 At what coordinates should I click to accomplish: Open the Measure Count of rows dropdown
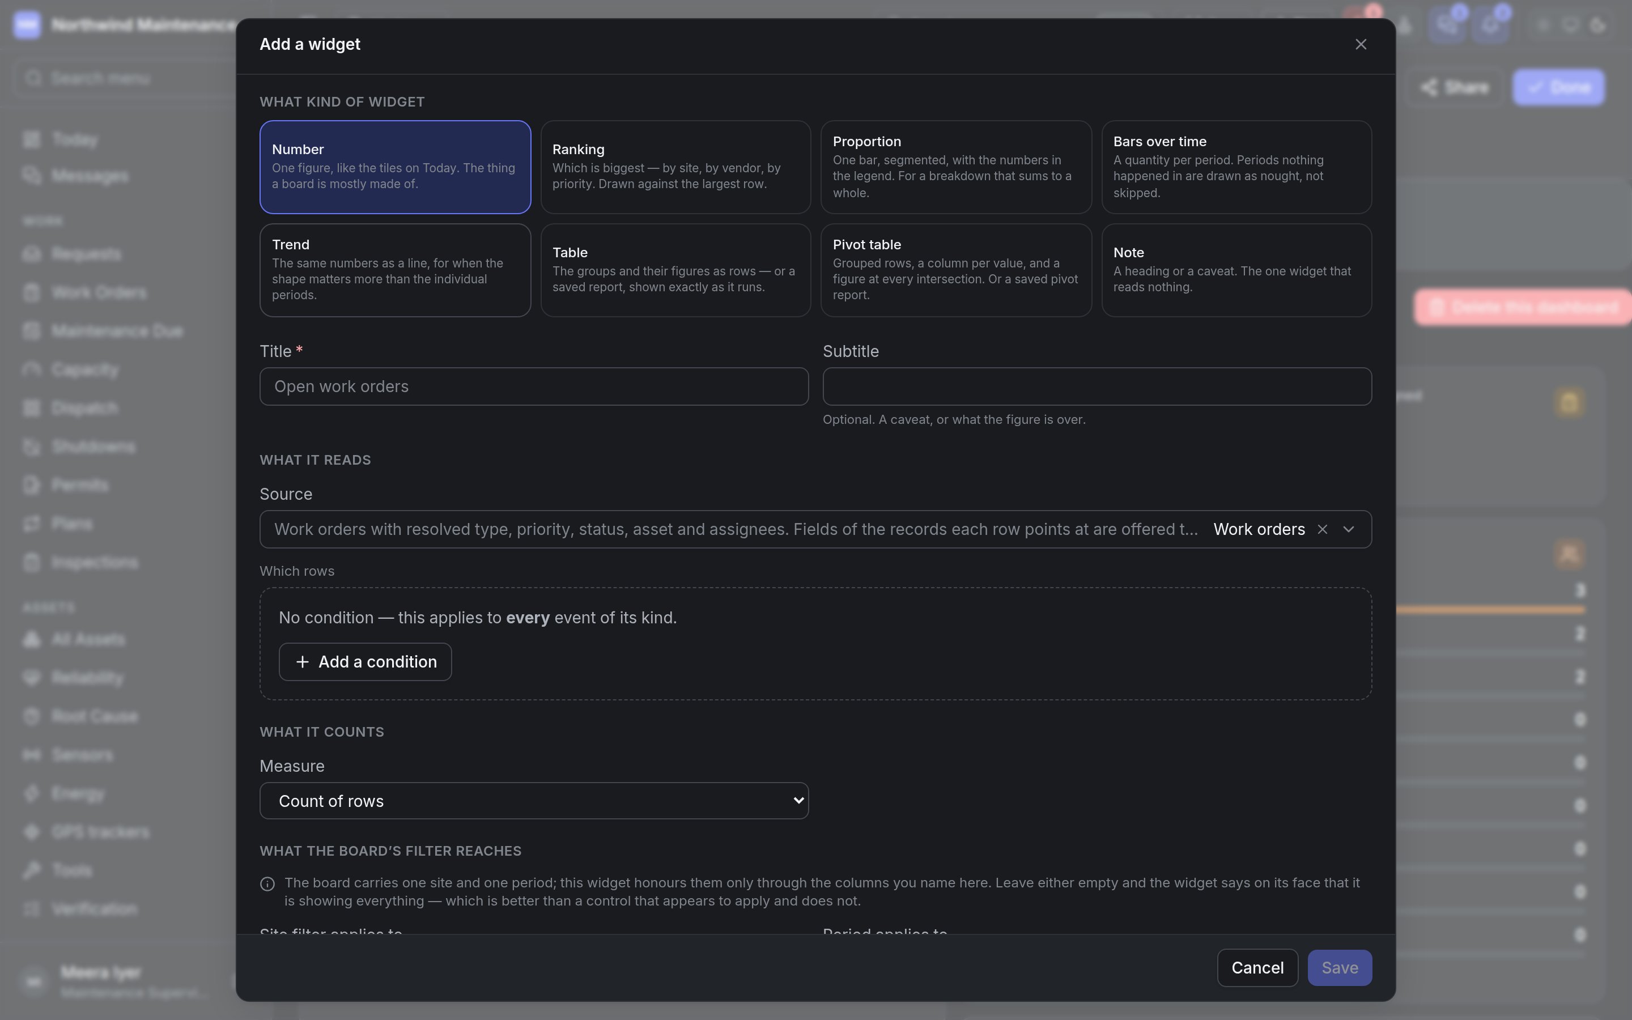click(x=534, y=801)
